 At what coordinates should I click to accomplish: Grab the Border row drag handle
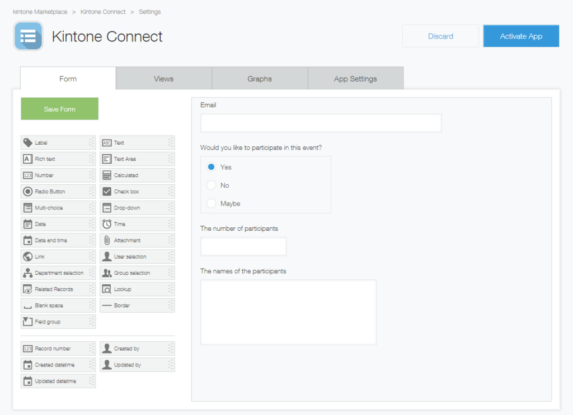(171, 305)
